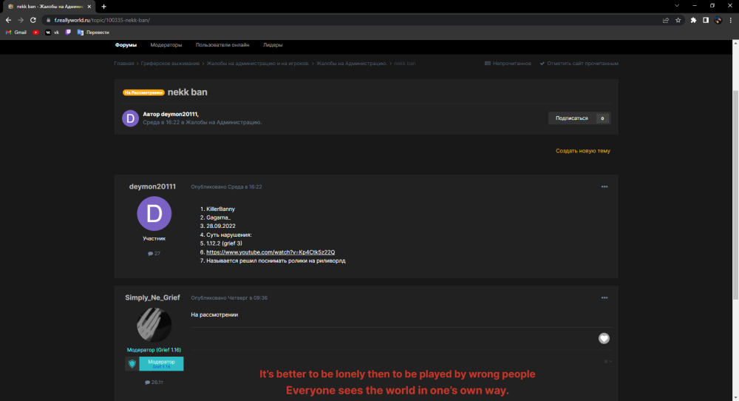The width and height of the screenshot is (739, 401).
Task: Open the YouTube video link in post
Action: (270, 252)
